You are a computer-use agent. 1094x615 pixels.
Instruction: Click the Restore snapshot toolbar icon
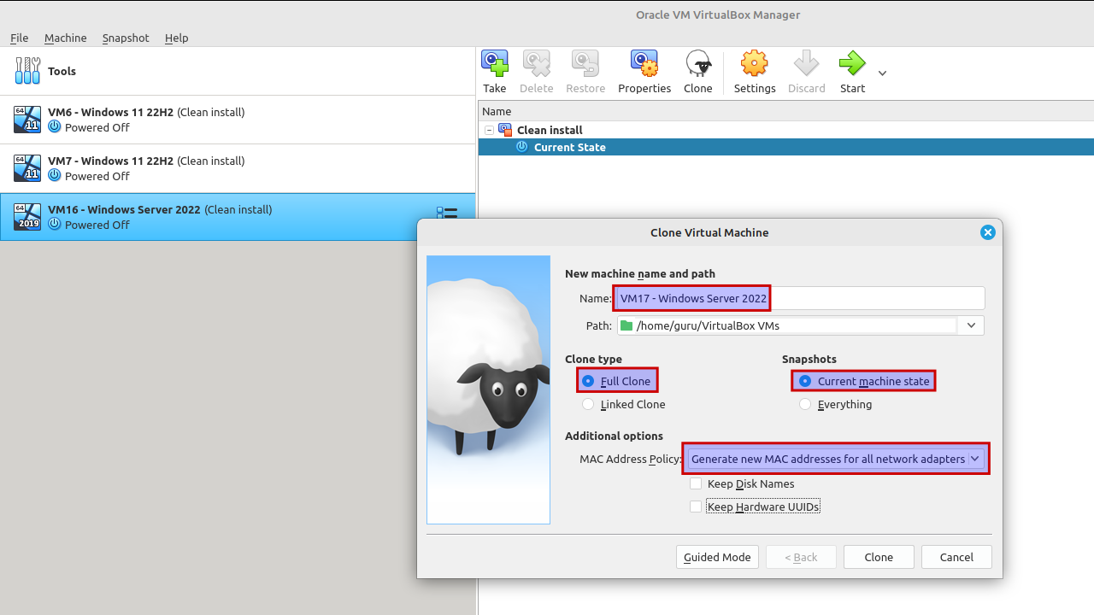[585, 63]
